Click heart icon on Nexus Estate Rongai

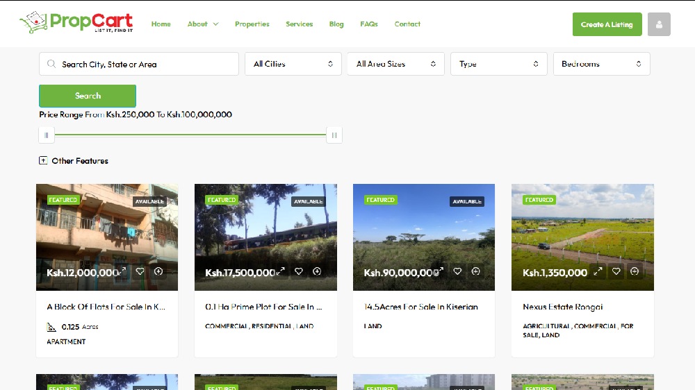tap(616, 271)
